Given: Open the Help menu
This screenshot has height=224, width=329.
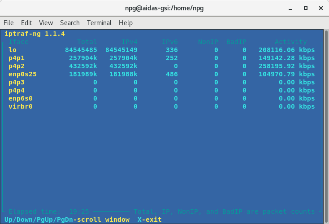Looking at the screenshot, I should [x=126, y=23].
